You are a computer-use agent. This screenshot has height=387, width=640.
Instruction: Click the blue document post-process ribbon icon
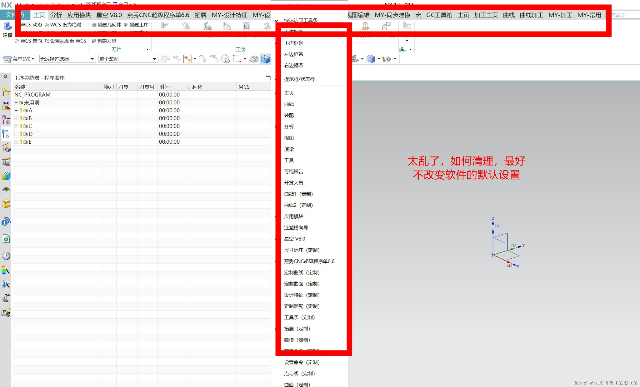(246, 26)
